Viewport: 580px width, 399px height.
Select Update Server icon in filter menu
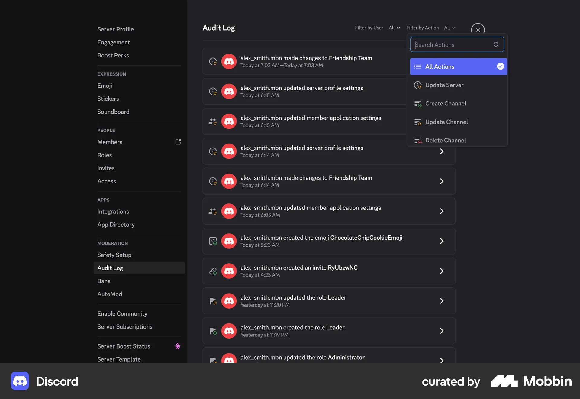click(x=418, y=85)
